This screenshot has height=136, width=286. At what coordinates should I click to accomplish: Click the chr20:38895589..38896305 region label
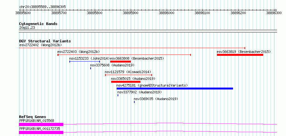[x=42, y=7]
